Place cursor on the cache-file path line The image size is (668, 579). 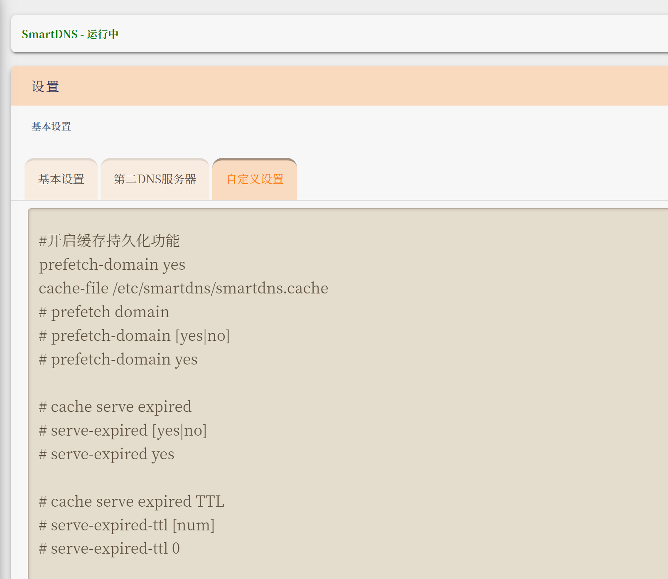(183, 288)
